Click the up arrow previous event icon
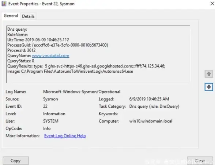 pos(209,74)
